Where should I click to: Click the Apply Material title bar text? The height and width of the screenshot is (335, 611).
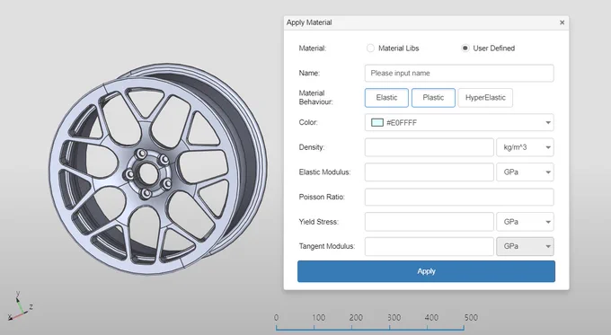309,22
